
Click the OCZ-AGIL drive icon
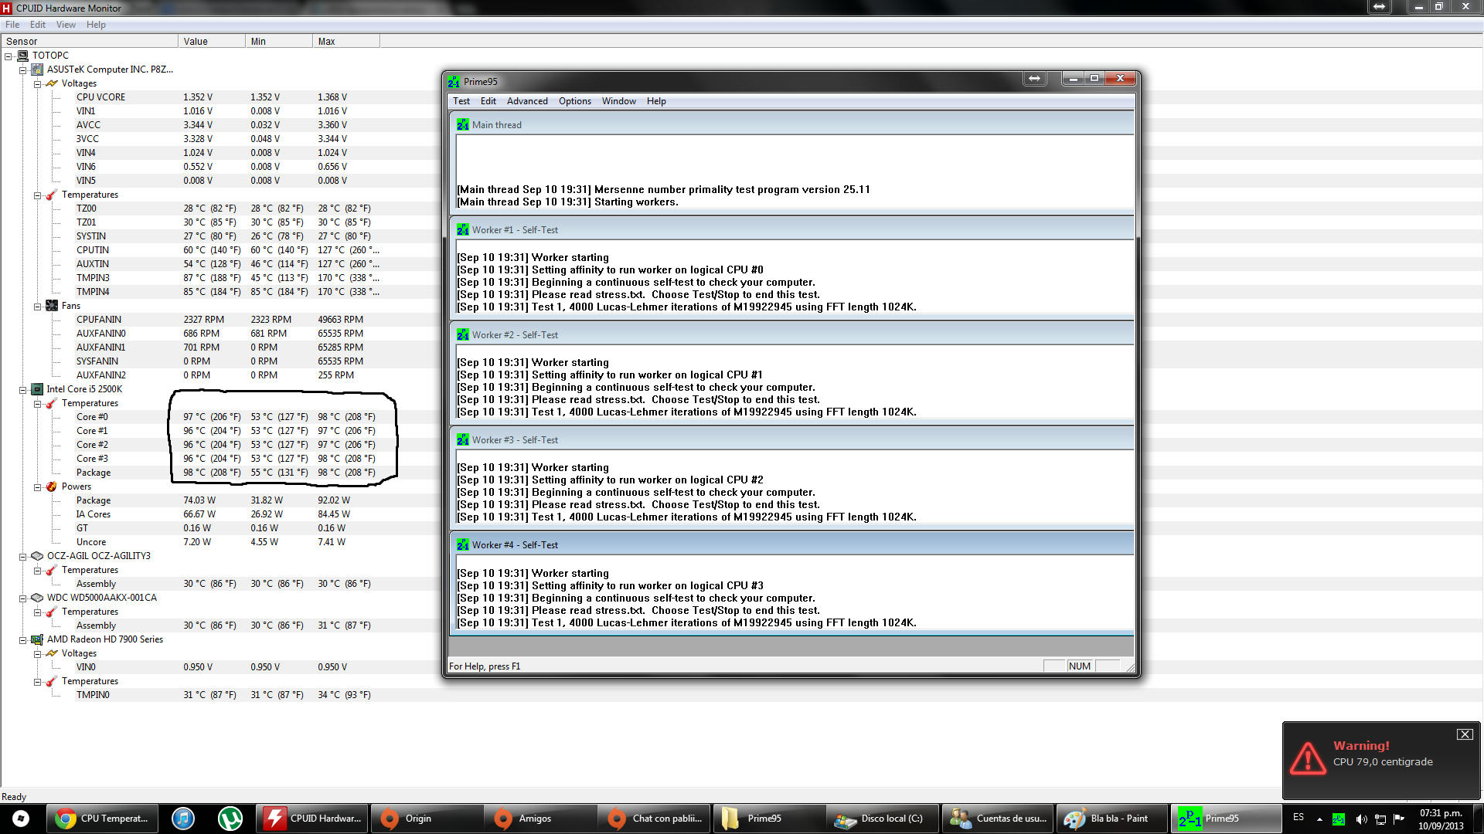click(37, 556)
